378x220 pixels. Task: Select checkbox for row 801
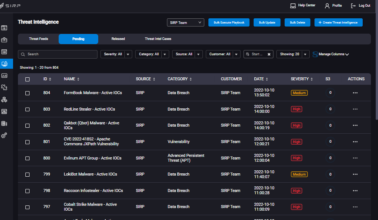(x=28, y=142)
